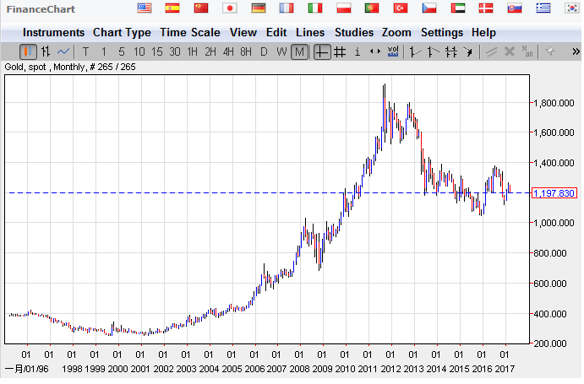Image resolution: width=584 pixels, height=384 pixels.
Task: Choose the Polish flag language
Action: 344,8
